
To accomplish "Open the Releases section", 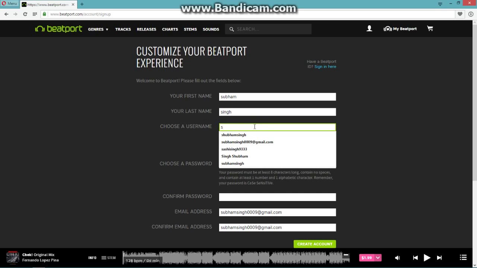I will coord(146,29).
